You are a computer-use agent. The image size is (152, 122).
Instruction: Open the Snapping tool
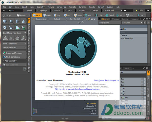pos(120,15)
